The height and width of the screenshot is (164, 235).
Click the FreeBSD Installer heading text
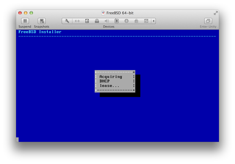click(40, 32)
